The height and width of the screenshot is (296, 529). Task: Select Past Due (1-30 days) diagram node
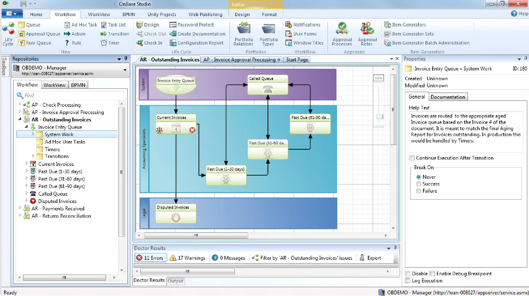pos(226,175)
